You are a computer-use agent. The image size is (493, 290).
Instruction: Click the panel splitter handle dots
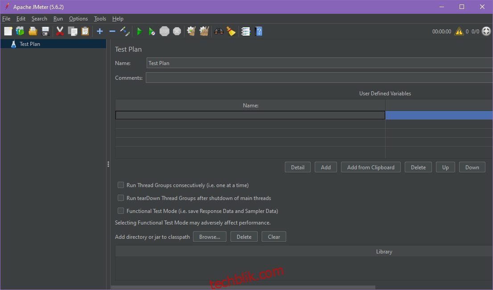(108, 164)
